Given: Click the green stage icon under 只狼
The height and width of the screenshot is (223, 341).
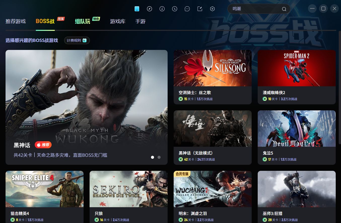Looking at the screenshot, I should (97, 220).
